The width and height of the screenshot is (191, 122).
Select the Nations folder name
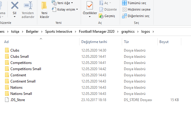point(17,88)
